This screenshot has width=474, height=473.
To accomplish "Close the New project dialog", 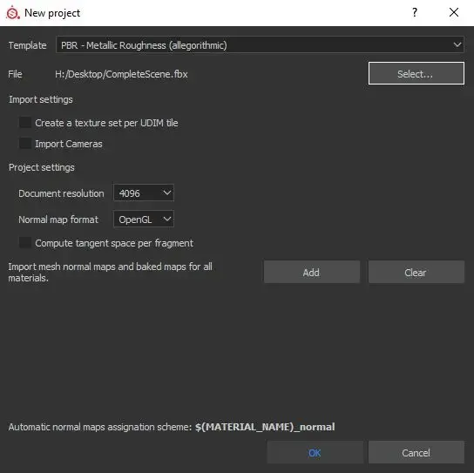I will pyautogui.click(x=454, y=12).
